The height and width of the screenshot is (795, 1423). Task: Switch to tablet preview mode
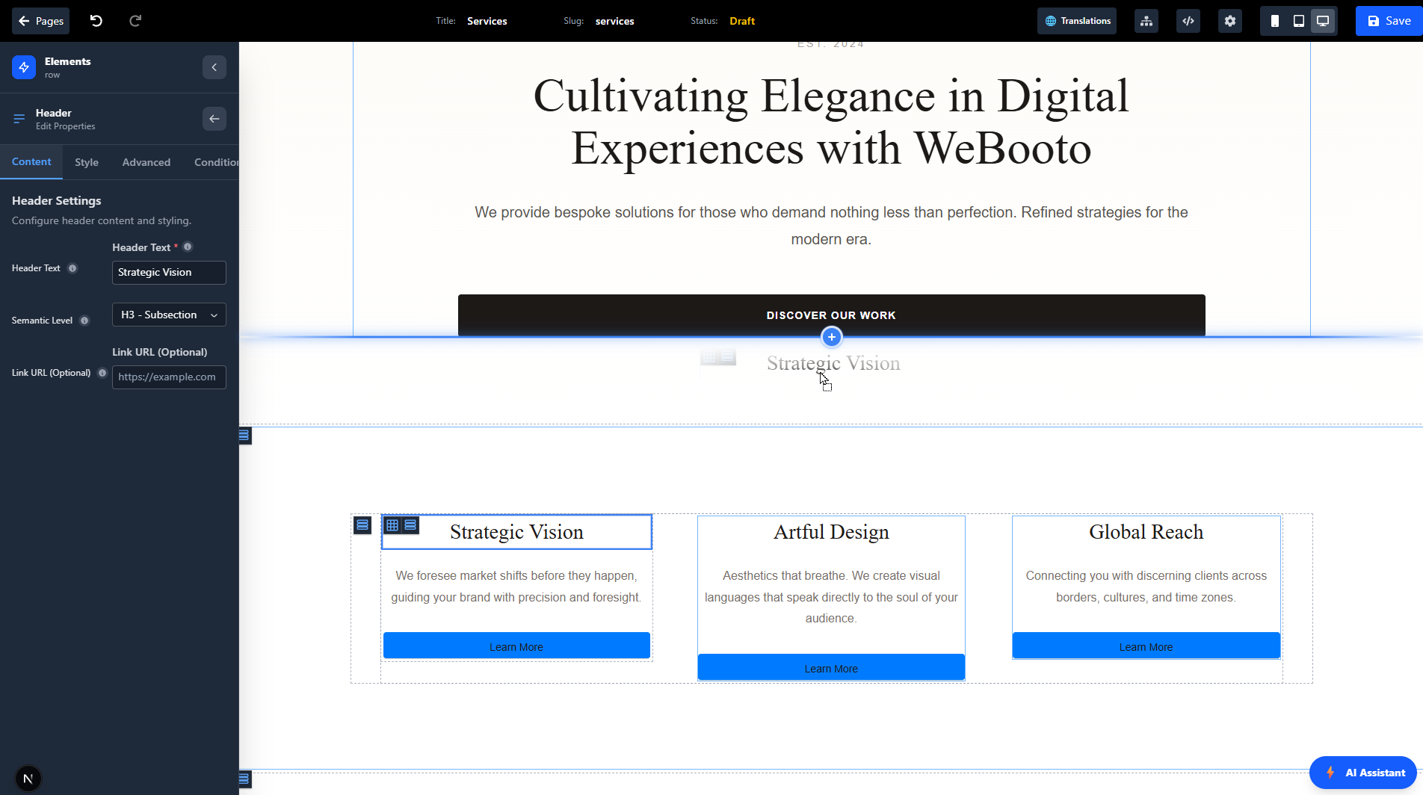(1298, 20)
